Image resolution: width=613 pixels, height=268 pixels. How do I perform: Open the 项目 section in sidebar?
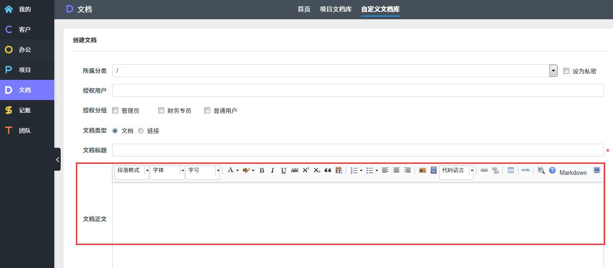tap(27, 70)
